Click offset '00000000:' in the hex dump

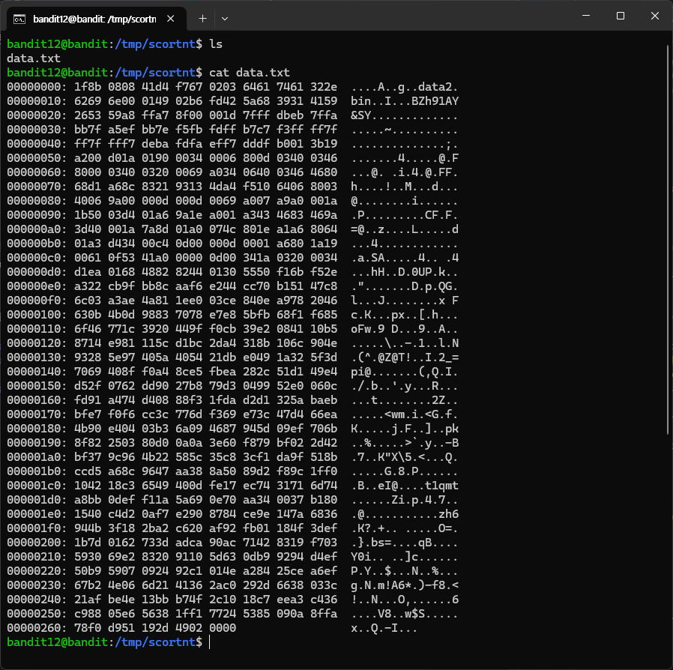(37, 87)
